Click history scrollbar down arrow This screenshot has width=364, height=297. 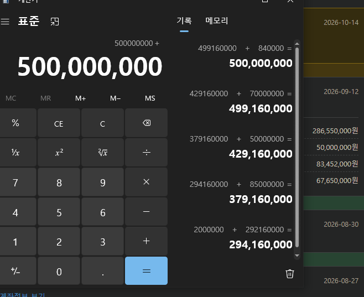pyautogui.click(x=297, y=256)
